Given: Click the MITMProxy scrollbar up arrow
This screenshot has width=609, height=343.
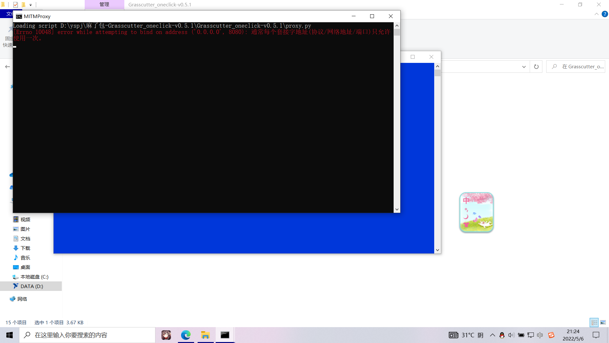Looking at the screenshot, I should coord(397,25).
